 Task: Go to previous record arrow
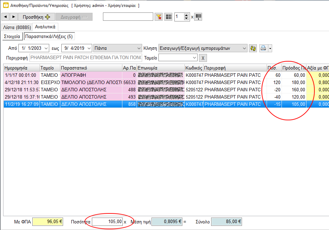tap(6, 17)
